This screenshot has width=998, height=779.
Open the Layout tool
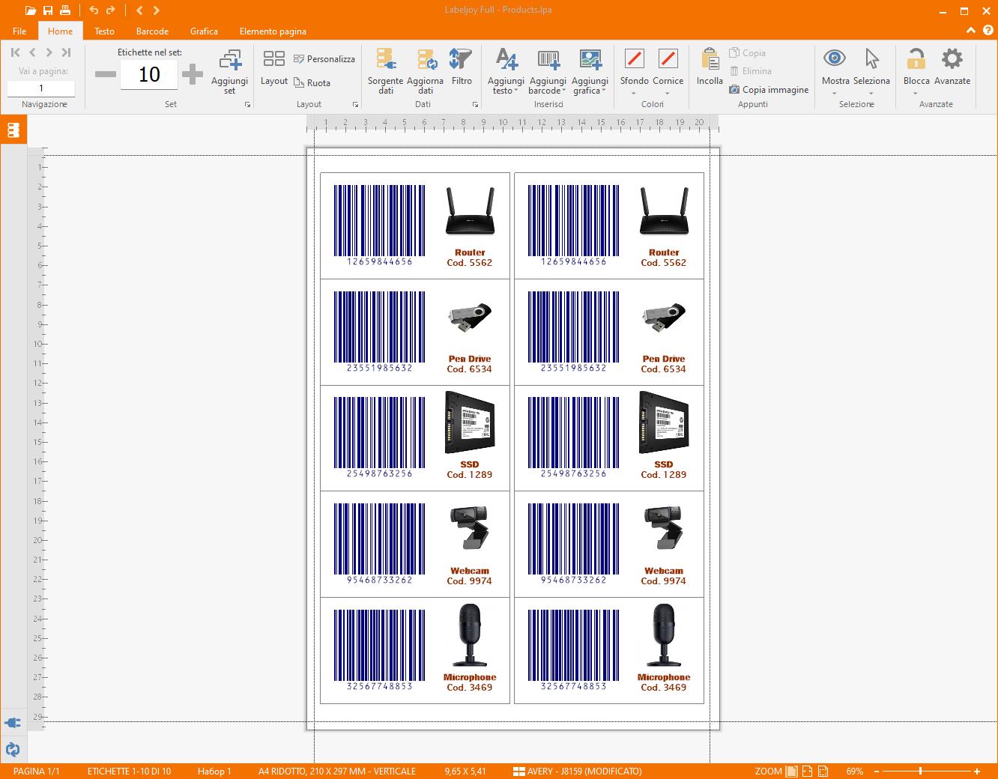(x=273, y=67)
